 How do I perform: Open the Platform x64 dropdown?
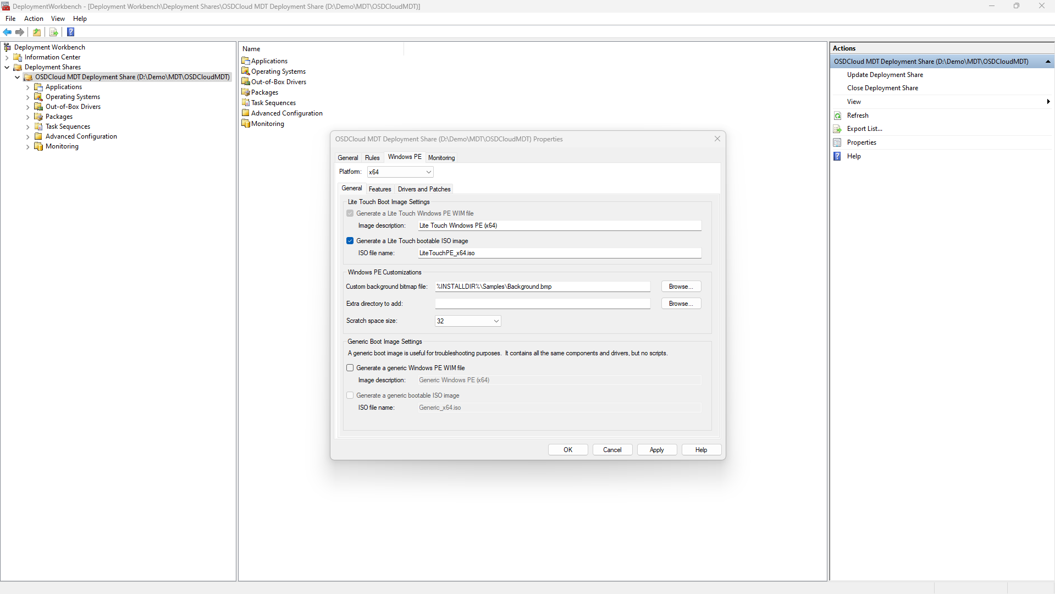[400, 172]
